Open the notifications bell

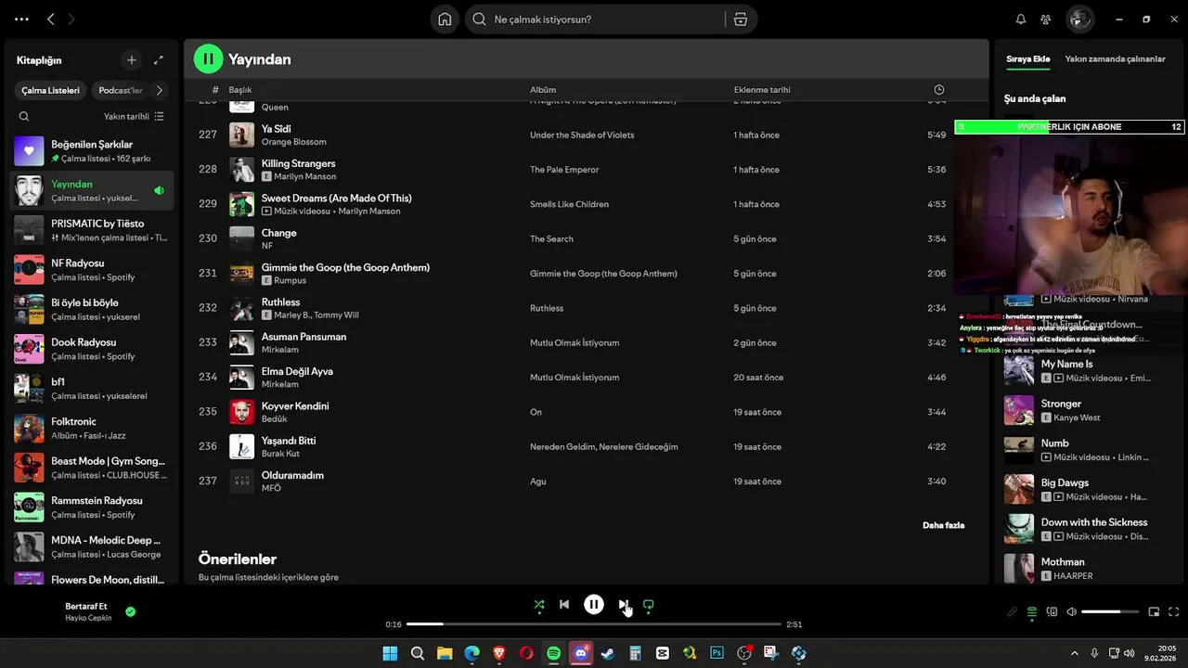[1021, 19]
